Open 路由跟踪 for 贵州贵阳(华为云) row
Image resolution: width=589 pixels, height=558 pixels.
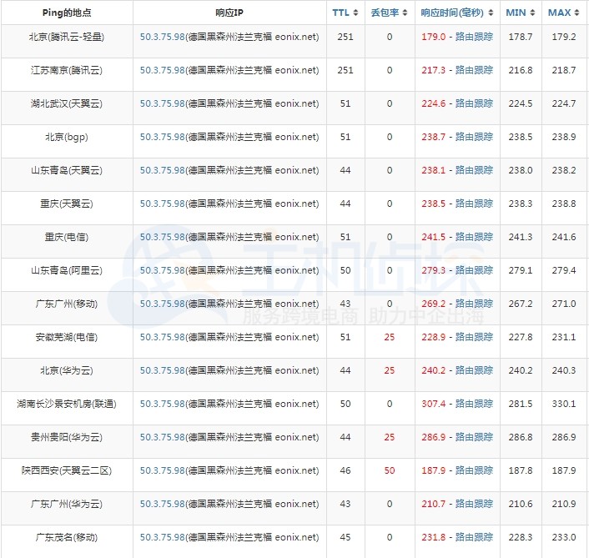point(474,437)
